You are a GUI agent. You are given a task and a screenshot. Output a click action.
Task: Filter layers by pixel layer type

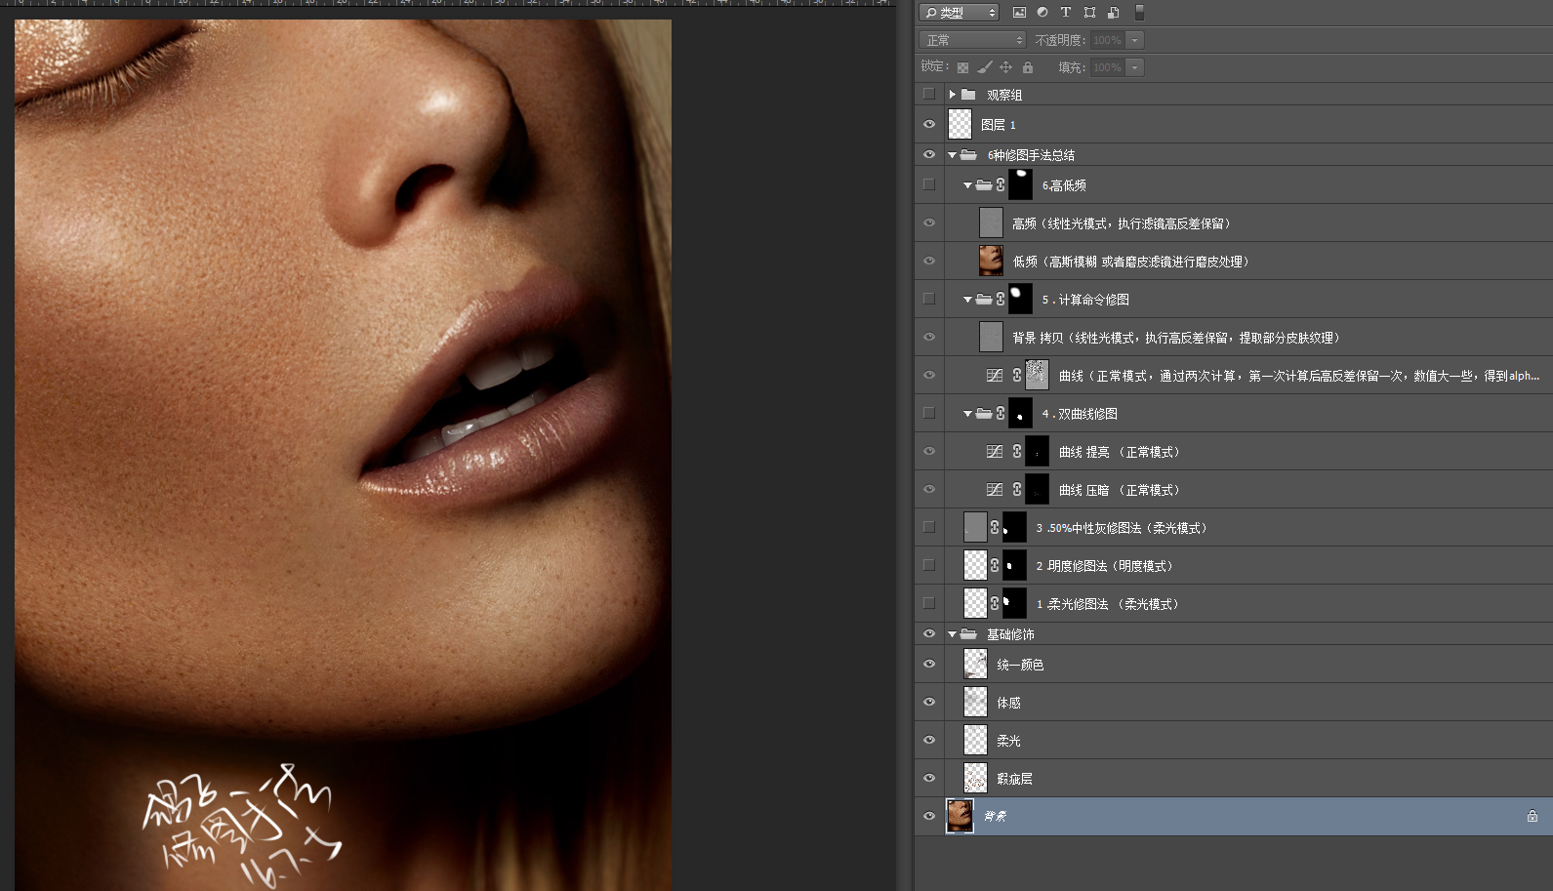coord(1019,13)
